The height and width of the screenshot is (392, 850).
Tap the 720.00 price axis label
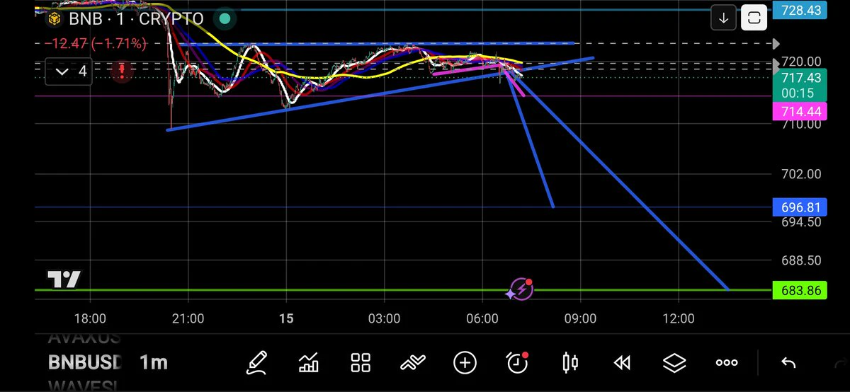point(800,62)
